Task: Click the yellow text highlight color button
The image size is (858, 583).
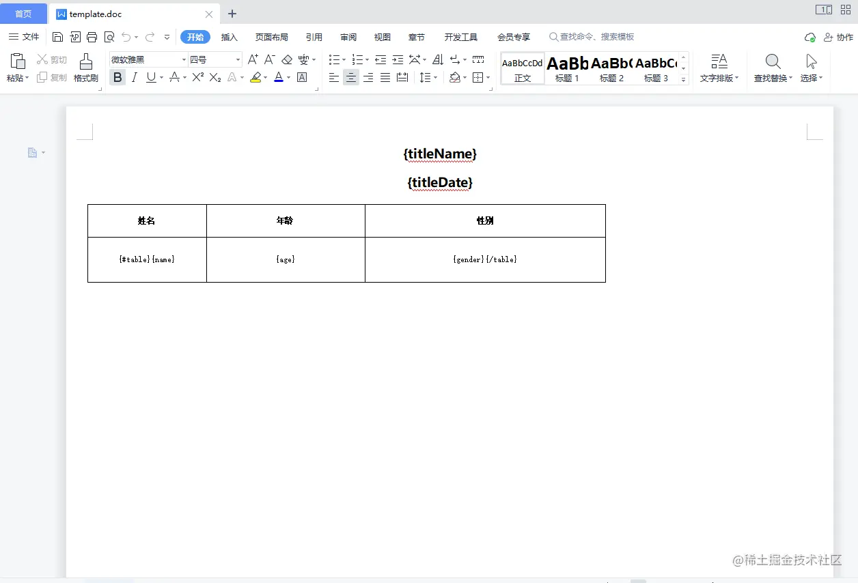Action: (x=255, y=78)
